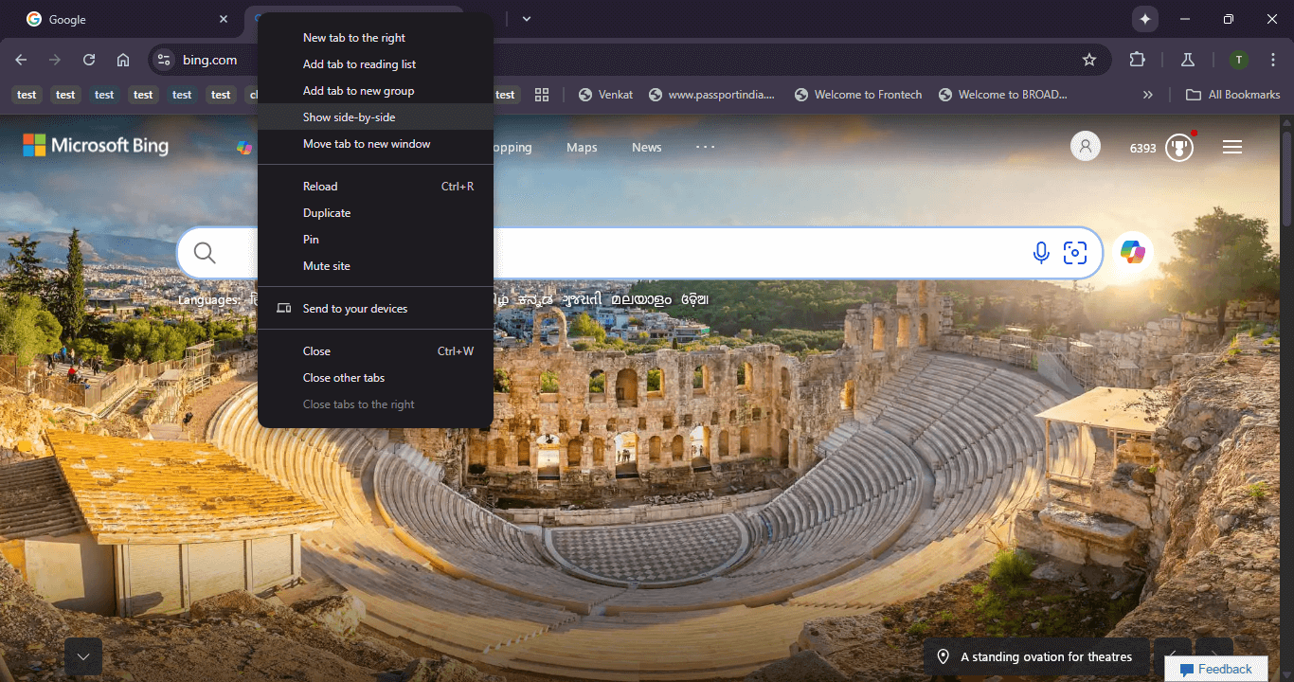
Task: Choose "Mute site" from the context menu
Action: click(x=327, y=266)
